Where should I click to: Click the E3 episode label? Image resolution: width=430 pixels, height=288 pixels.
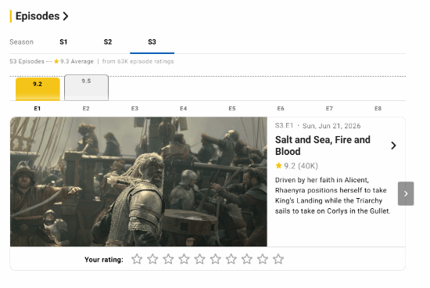point(134,109)
